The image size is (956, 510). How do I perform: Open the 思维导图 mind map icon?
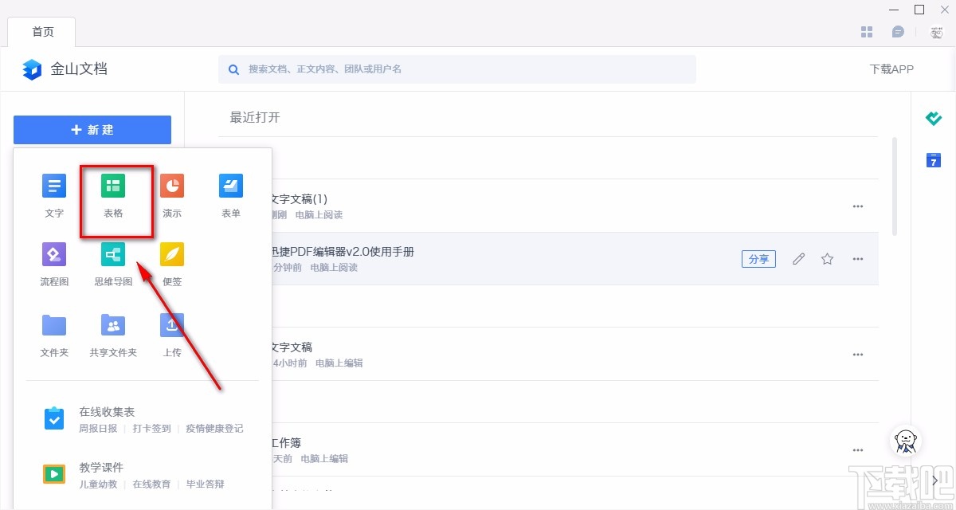coord(112,265)
